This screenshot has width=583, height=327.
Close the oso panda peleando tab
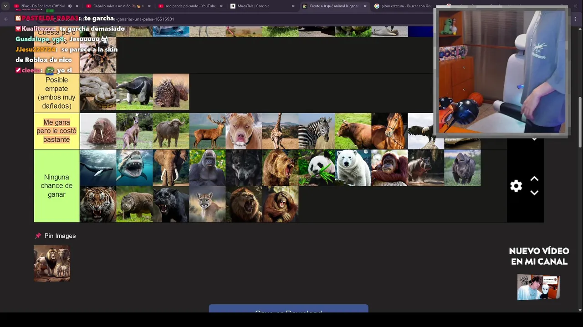tap(221, 6)
